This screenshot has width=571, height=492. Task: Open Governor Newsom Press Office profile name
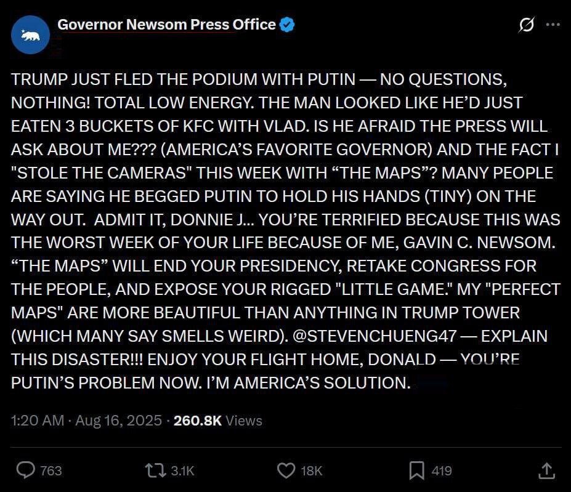coord(166,25)
